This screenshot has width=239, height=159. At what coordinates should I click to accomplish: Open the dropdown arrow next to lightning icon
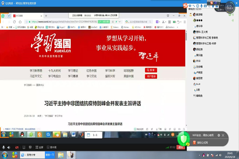(119, 22)
